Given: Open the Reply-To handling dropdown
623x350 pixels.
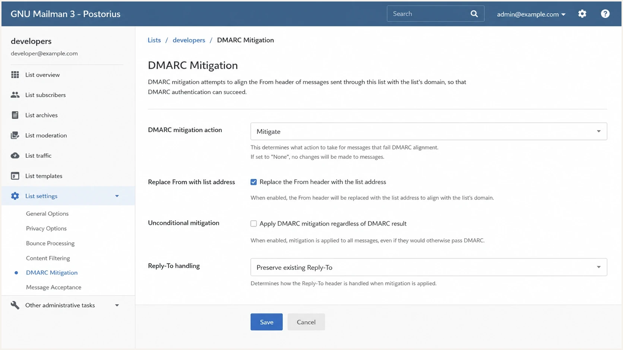Looking at the screenshot, I should coord(428,267).
